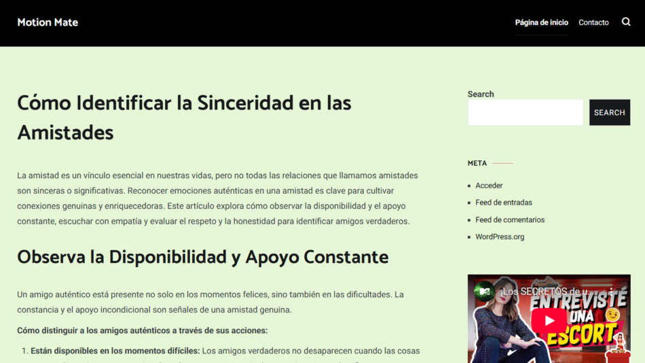This screenshot has height=363, width=645.
Task: Focus the sidebar Search text field
Action: [x=525, y=113]
